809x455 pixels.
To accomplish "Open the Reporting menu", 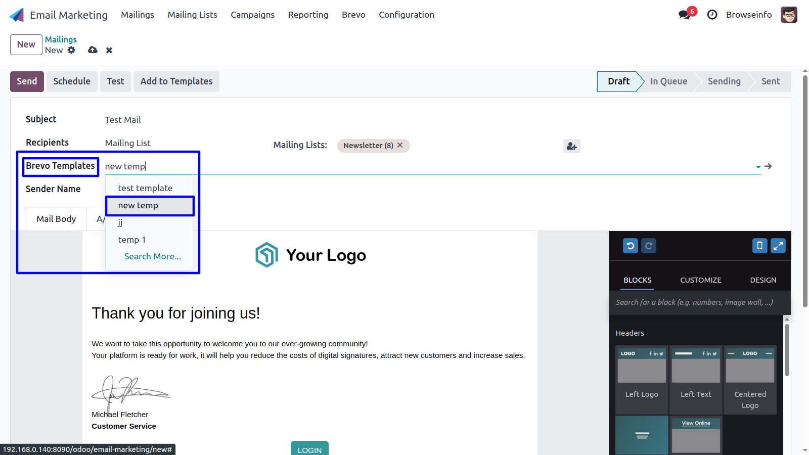I will tap(308, 15).
